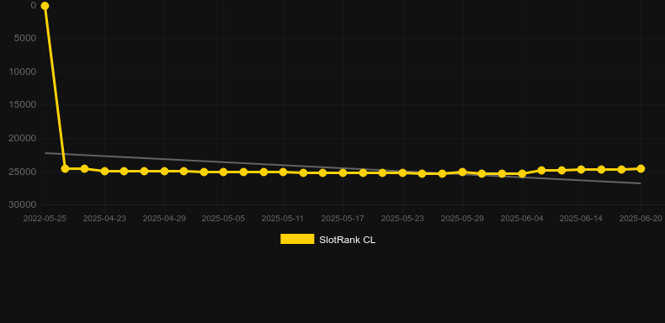665x323 pixels.
Task: Select the second data point after the steep drop
Action: tap(84, 169)
